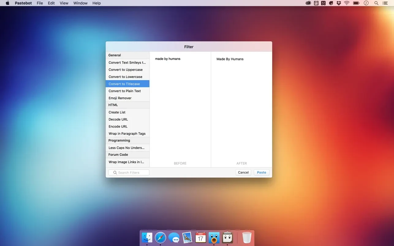Image resolution: width=394 pixels, height=246 pixels.
Task: Select Wrap in Paragraph Tags filter
Action: point(127,134)
